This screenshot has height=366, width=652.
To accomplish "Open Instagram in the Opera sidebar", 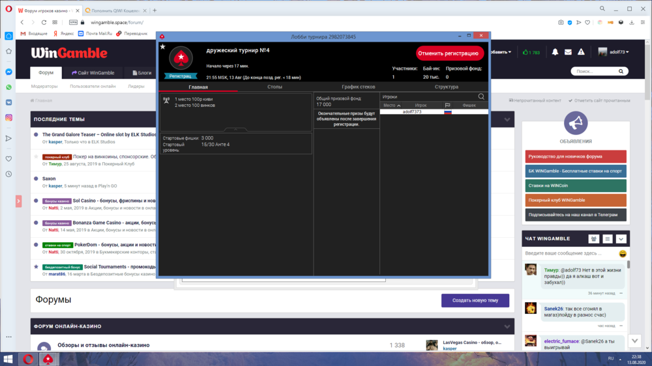I will coord(9,117).
